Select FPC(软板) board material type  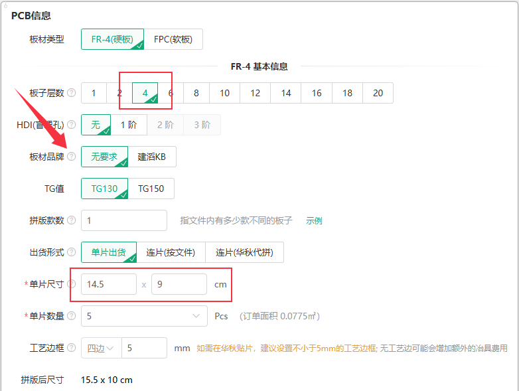tap(173, 39)
